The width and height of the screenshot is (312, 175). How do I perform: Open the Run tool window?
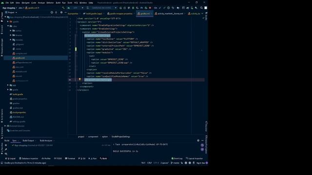coord(93,158)
